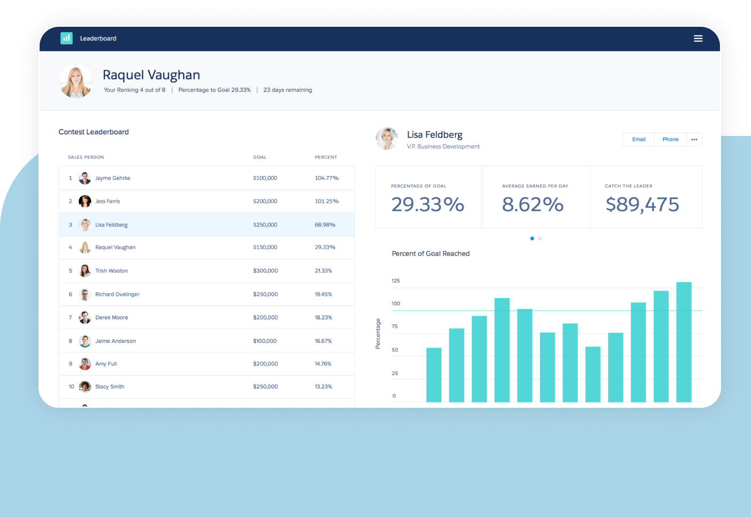Click Lisa Feldberg's profile avatar

387,139
